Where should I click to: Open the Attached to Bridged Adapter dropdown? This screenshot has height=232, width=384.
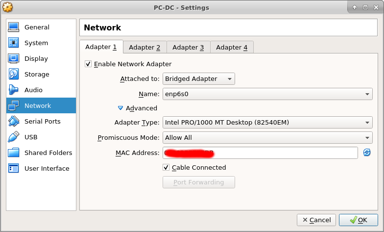coord(199,78)
